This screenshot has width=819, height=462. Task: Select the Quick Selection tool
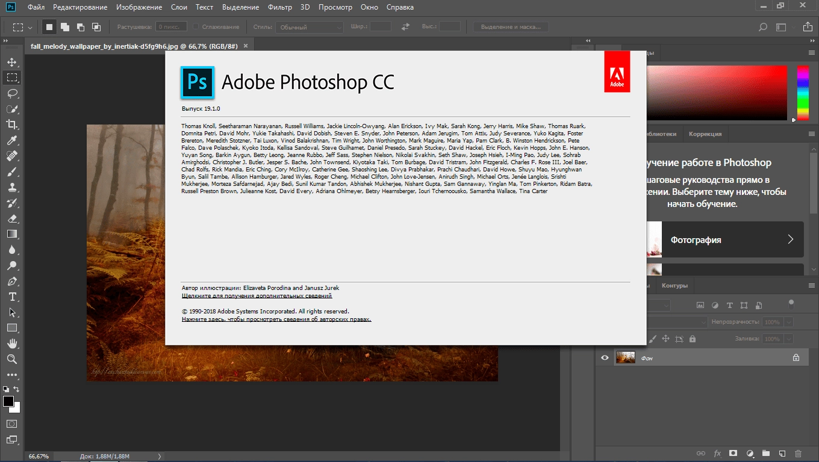pyautogui.click(x=12, y=109)
